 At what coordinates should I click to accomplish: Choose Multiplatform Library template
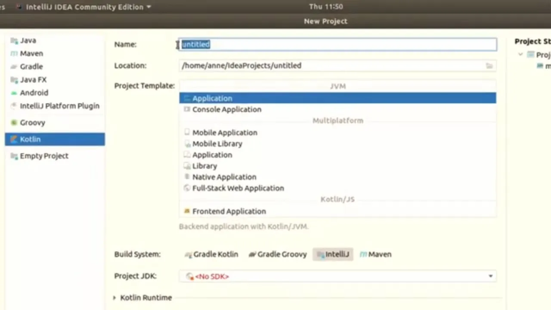click(x=337, y=166)
